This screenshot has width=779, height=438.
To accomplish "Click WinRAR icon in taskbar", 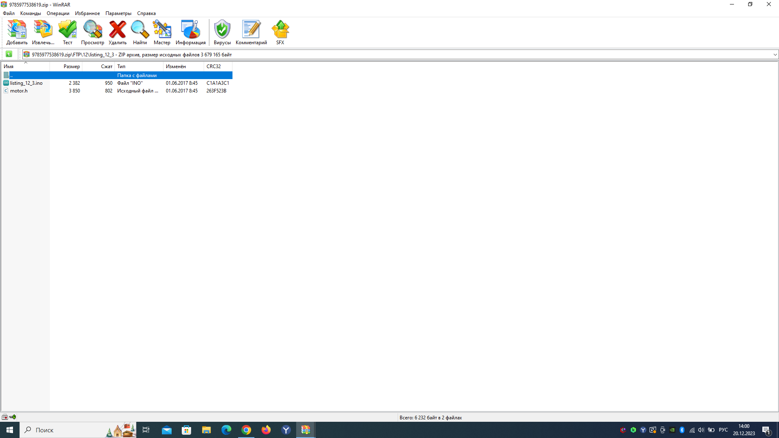I will (x=306, y=430).
